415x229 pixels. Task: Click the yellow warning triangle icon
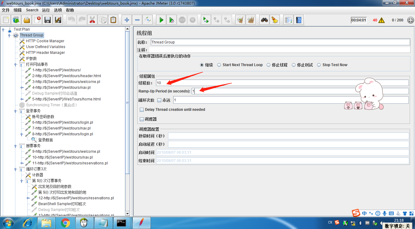[x=382, y=20]
